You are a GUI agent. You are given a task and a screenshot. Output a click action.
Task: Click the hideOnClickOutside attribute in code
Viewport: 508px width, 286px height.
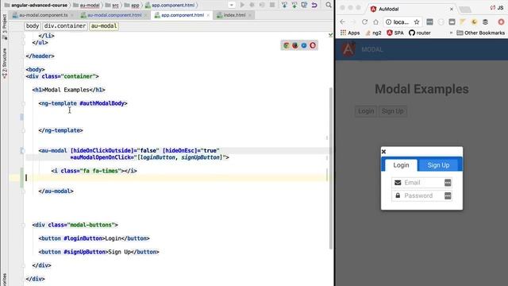(x=102, y=150)
